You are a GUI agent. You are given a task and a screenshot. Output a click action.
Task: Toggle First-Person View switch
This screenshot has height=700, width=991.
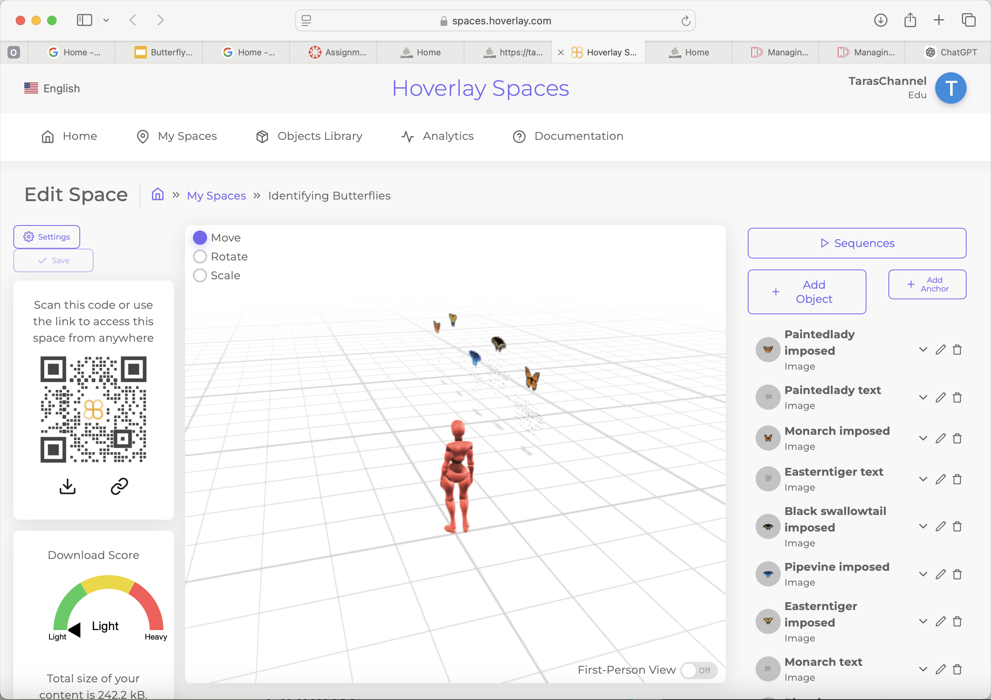(x=699, y=670)
